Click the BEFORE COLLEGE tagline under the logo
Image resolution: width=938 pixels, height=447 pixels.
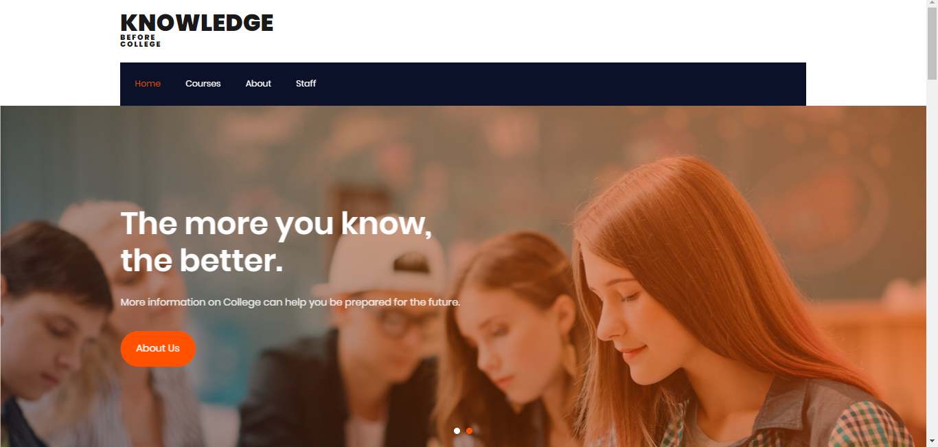(141, 41)
